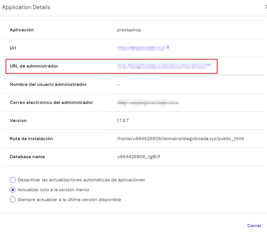Click the version number 1.7.8.7
The image size is (267, 235).
(x=123, y=121)
